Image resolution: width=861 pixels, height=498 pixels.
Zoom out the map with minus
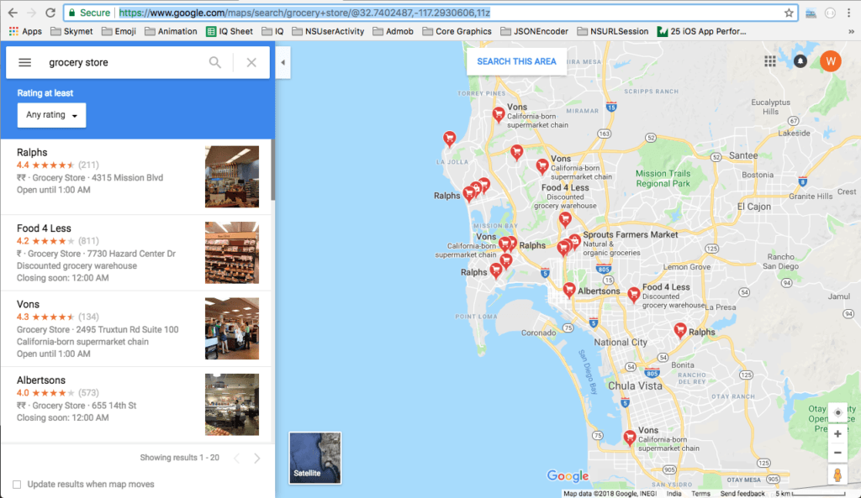(x=837, y=453)
